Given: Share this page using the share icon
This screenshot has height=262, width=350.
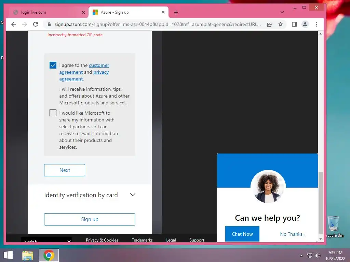Looking at the screenshot, I should tap(270, 24).
